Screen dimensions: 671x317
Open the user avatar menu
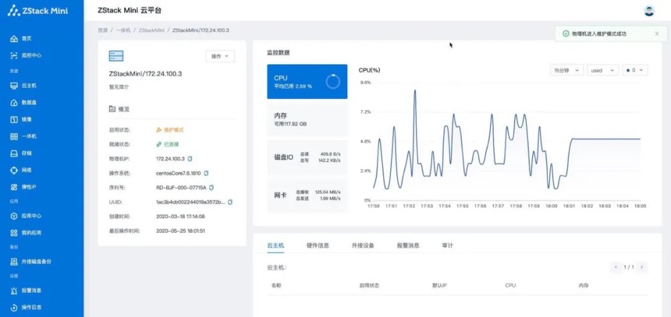click(649, 11)
